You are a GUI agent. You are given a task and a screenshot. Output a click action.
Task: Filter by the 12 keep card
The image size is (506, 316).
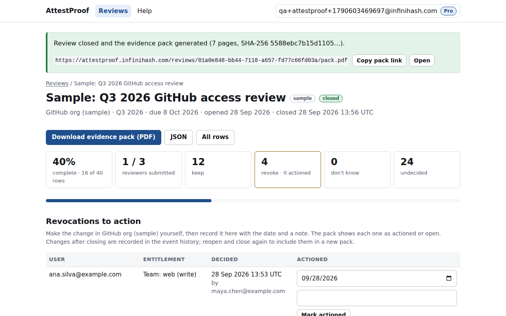point(218,169)
